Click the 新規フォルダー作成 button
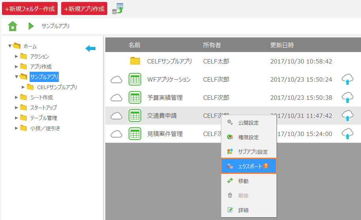Image resolution: width=361 pixels, height=220 pixels. point(30,9)
